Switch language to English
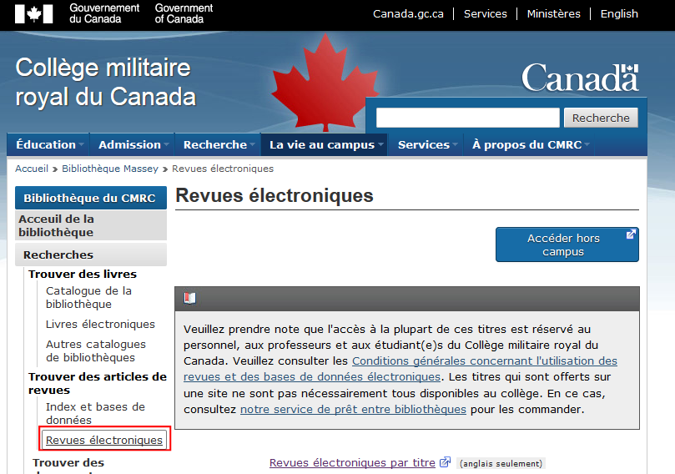This screenshot has width=675, height=474. tap(619, 14)
